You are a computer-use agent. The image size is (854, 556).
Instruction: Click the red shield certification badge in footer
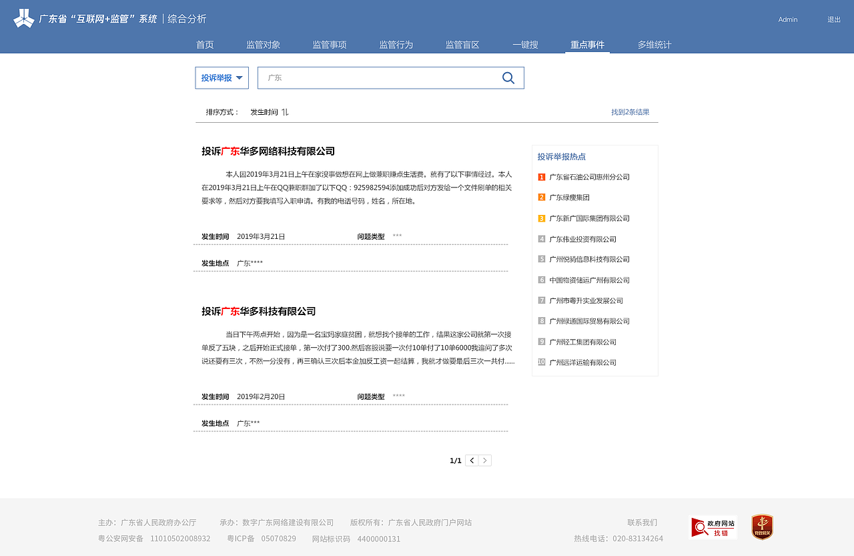[x=761, y=527]
